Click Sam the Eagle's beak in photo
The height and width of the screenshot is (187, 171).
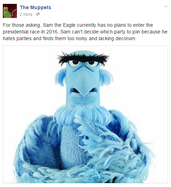pyautogui.click(x=84, y=82)
